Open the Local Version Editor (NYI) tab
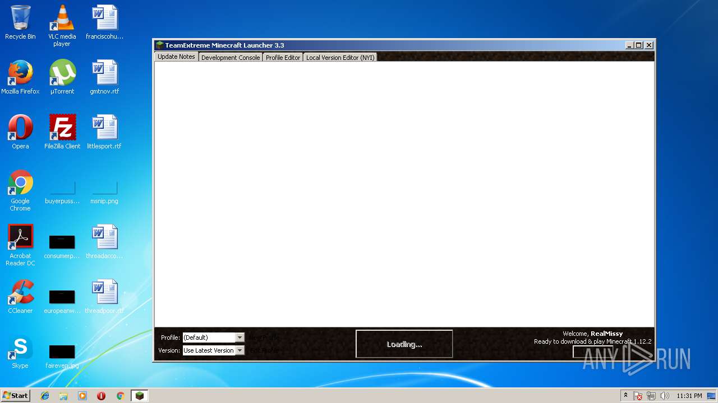The width and height of the screenshot is (718, 403). 340,58
